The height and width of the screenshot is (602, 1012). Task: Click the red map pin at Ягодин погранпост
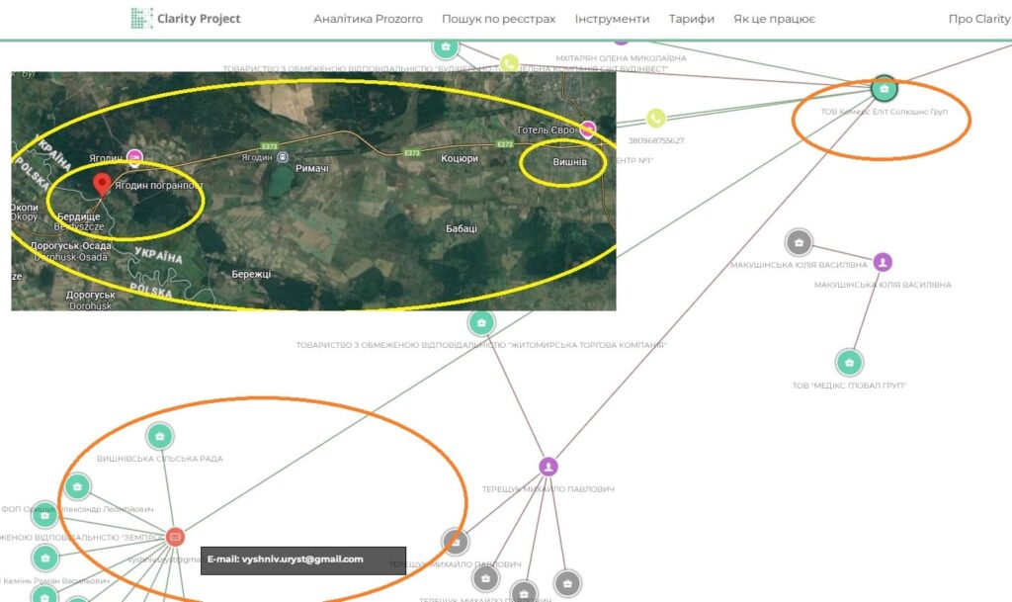101,185
